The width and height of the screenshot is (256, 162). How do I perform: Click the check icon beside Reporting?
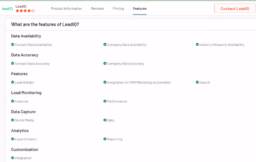pyautogui.click(x=105, y=139)
